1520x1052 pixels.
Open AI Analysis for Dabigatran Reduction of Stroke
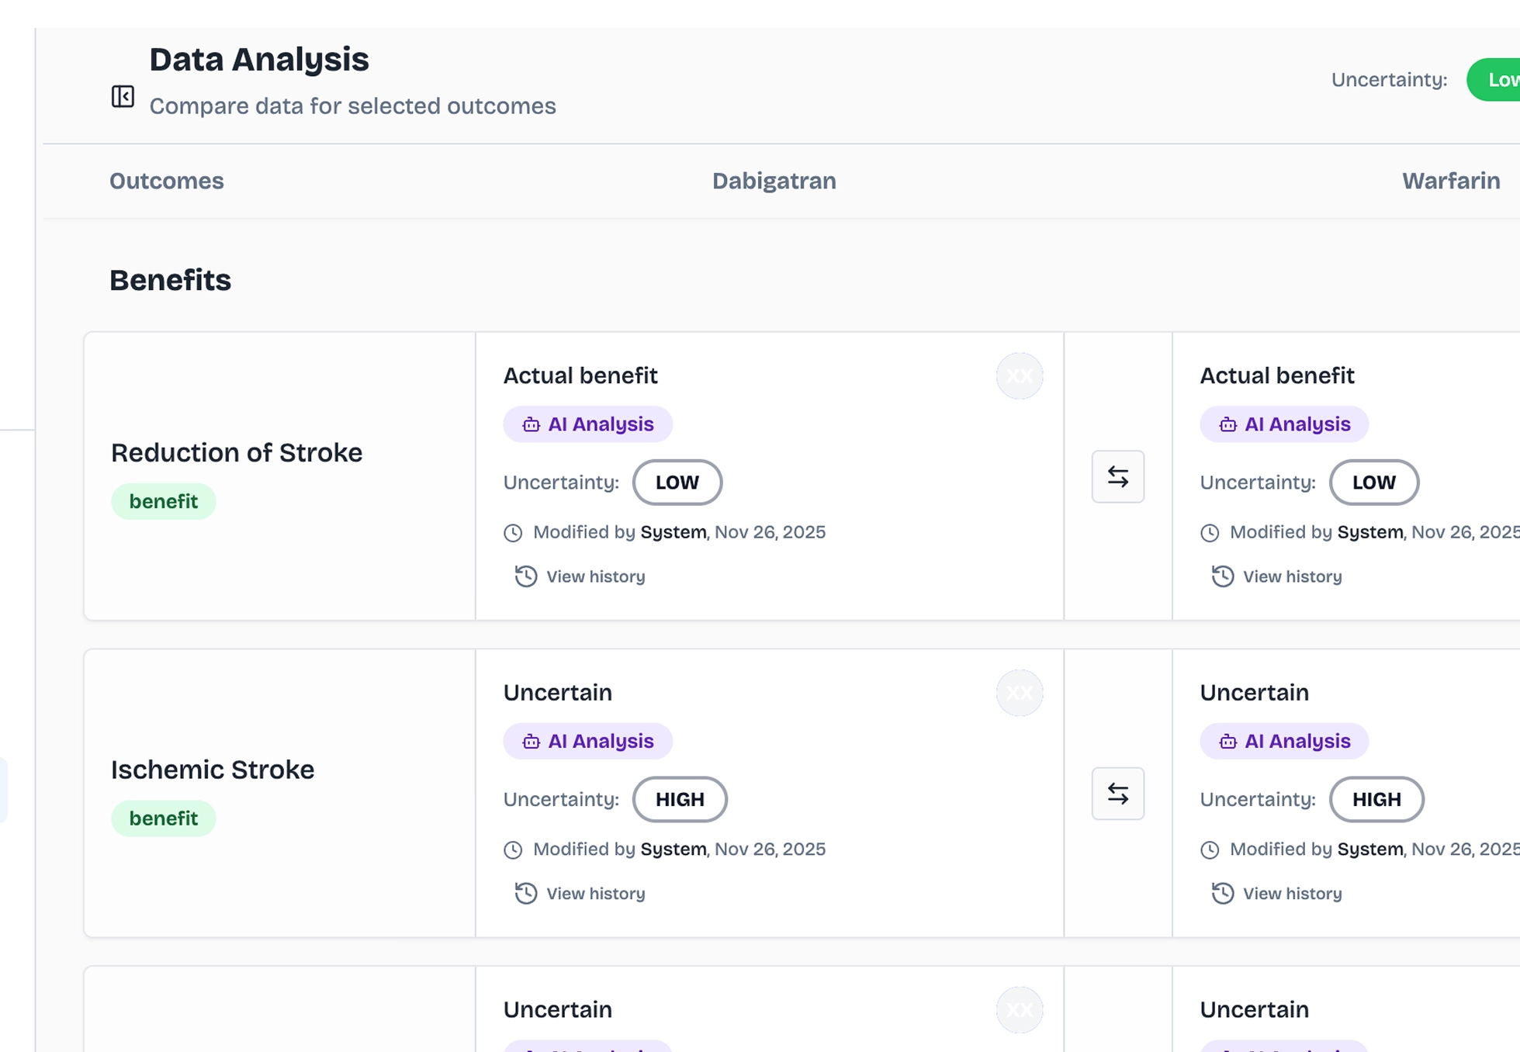[587, 424]
